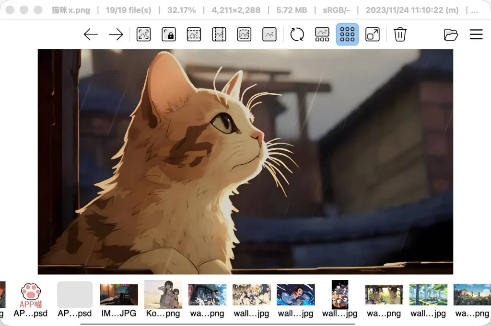Select the fit-to-height icon
Image resolution: width=491 pixels, height=326 pixels.
[219, 34]
